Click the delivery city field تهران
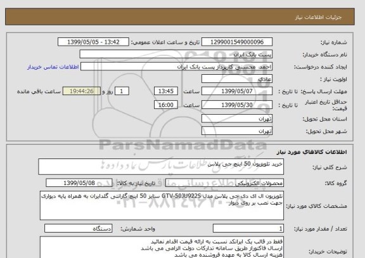 point(237,131)
